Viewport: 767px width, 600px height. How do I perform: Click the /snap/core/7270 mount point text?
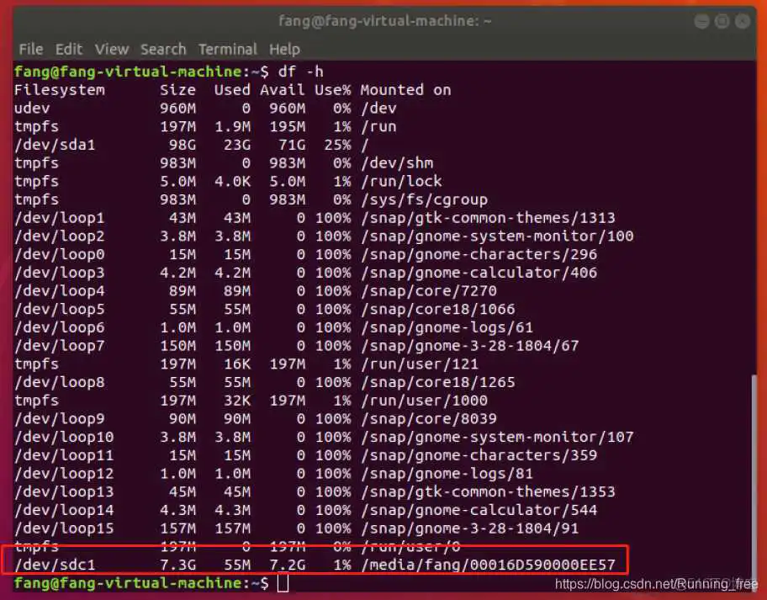(431, 290)
